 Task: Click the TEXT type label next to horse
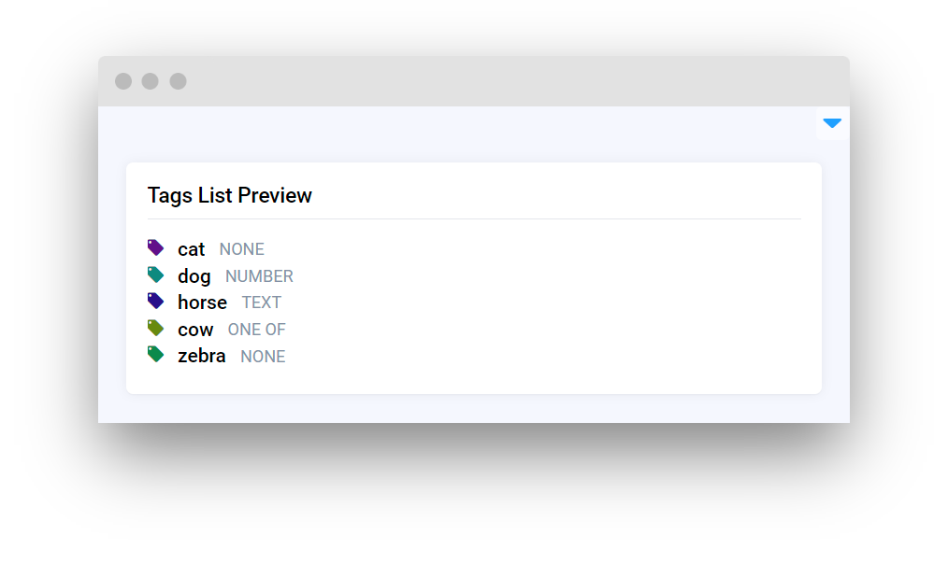tap(262, 303)
